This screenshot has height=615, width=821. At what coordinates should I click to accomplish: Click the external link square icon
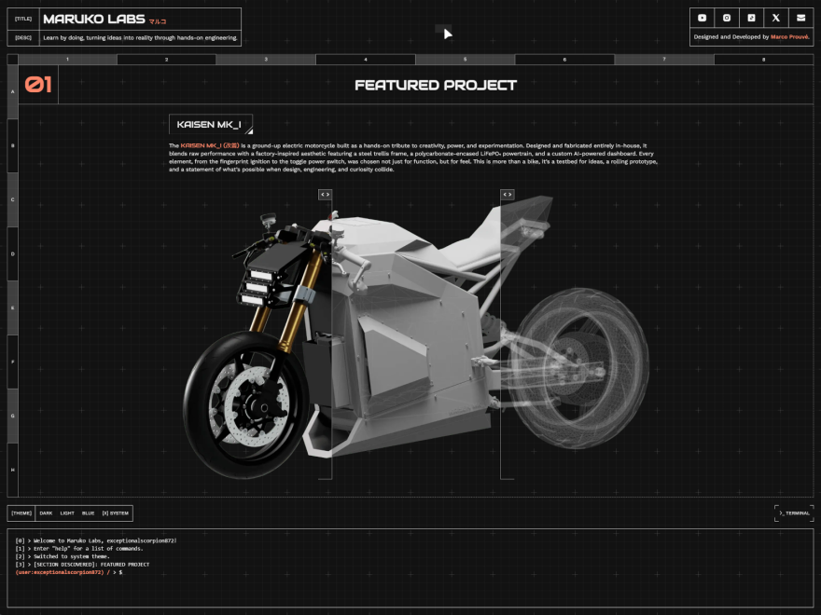point(751,18)
